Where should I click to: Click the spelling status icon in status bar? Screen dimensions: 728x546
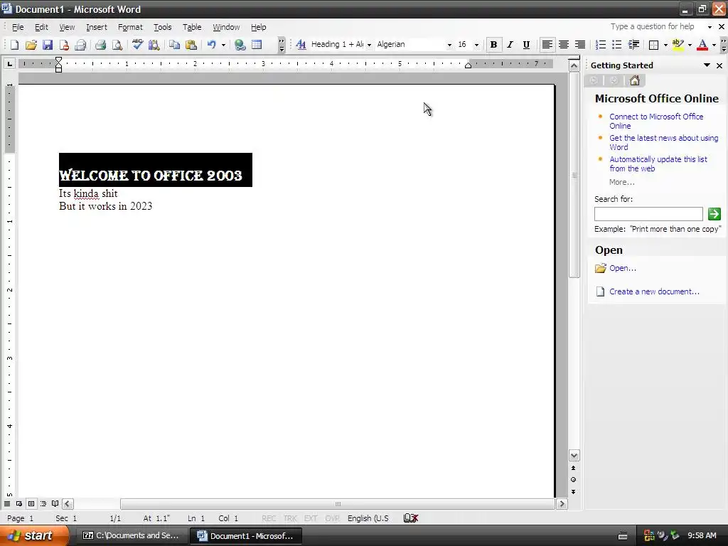coord(411,518)
